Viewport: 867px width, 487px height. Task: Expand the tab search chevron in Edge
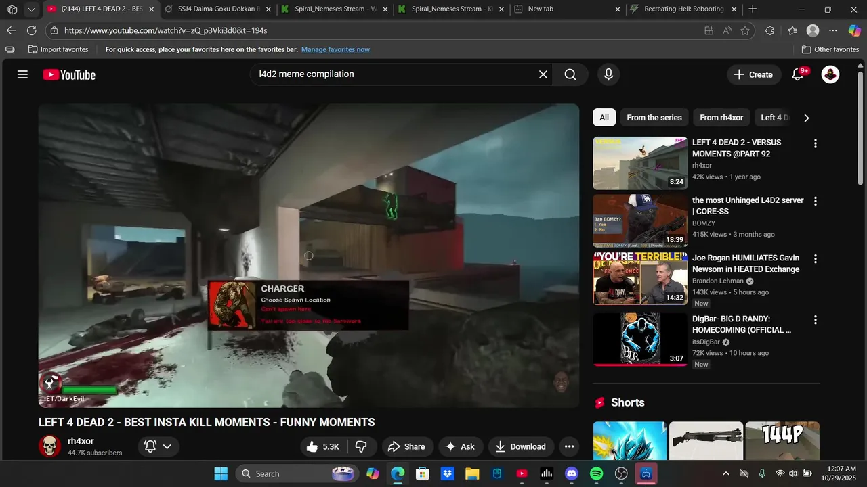(x=31, y=9)
